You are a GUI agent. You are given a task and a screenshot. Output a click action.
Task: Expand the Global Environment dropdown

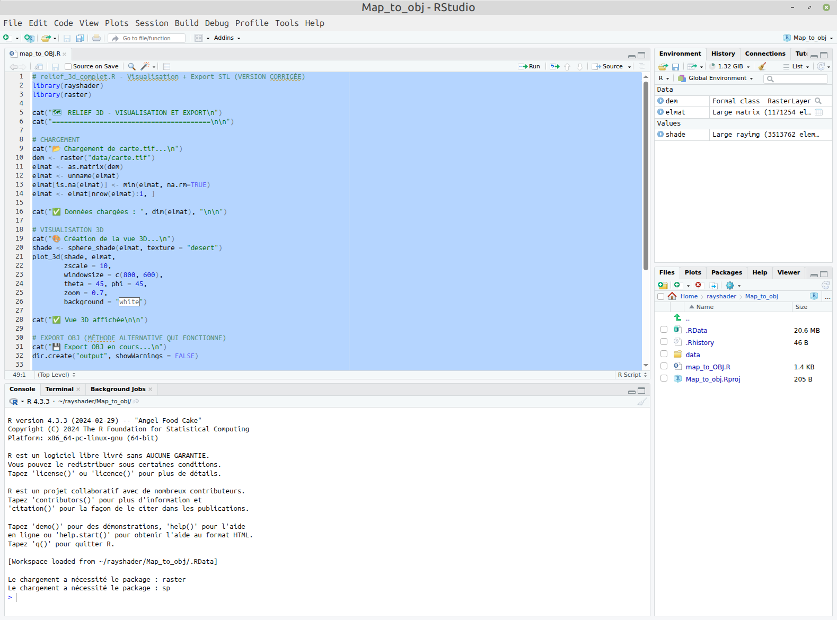tap(720, 78)
